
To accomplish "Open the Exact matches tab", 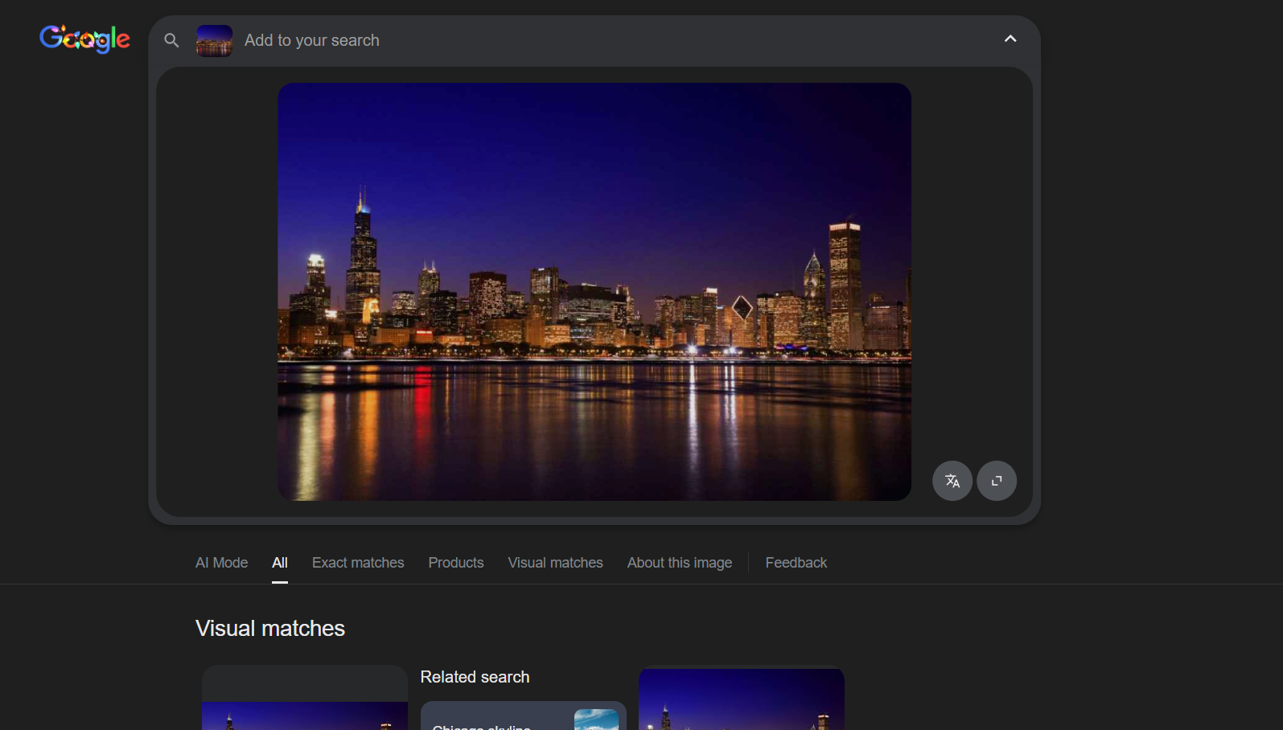I will (x=358, y=563).
